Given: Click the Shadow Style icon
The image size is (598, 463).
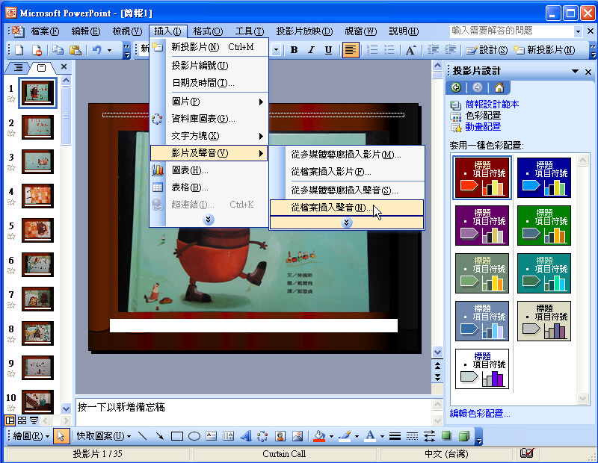Looking at the screenshot, I should [446, 435].
